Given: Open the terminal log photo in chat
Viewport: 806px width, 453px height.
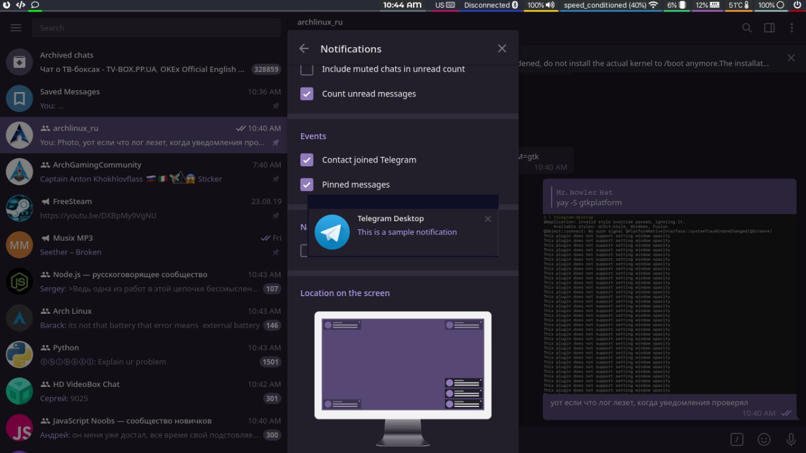Looking at the screenshot, I should [x=669, y=305].
